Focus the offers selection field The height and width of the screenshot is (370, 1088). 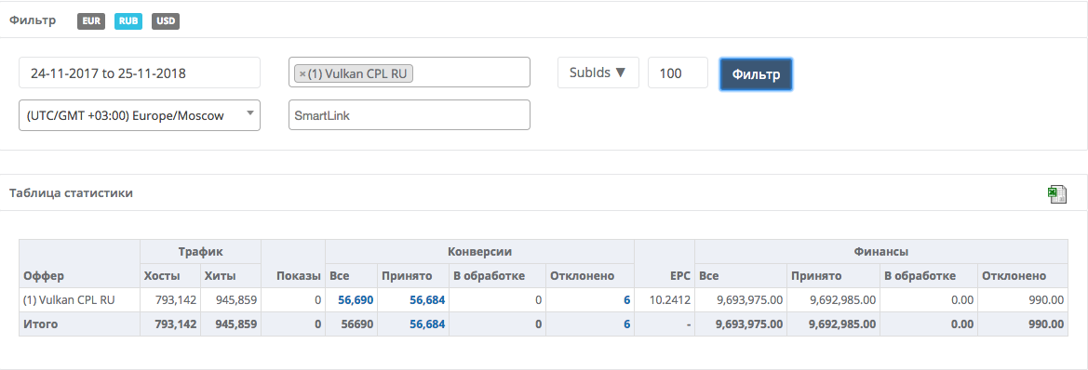tap(410, 73)
